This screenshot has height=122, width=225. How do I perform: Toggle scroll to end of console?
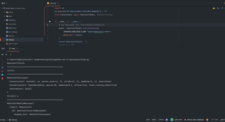click(x=2, y=71)
